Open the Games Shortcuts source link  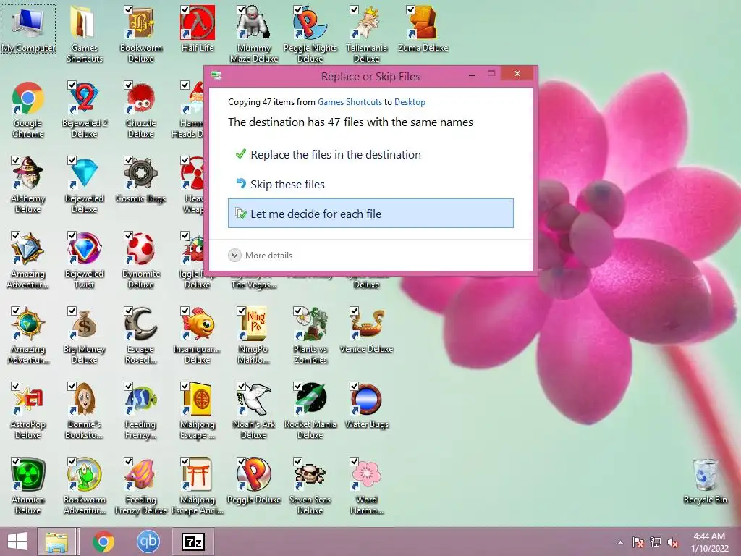[x=350, y=102]
